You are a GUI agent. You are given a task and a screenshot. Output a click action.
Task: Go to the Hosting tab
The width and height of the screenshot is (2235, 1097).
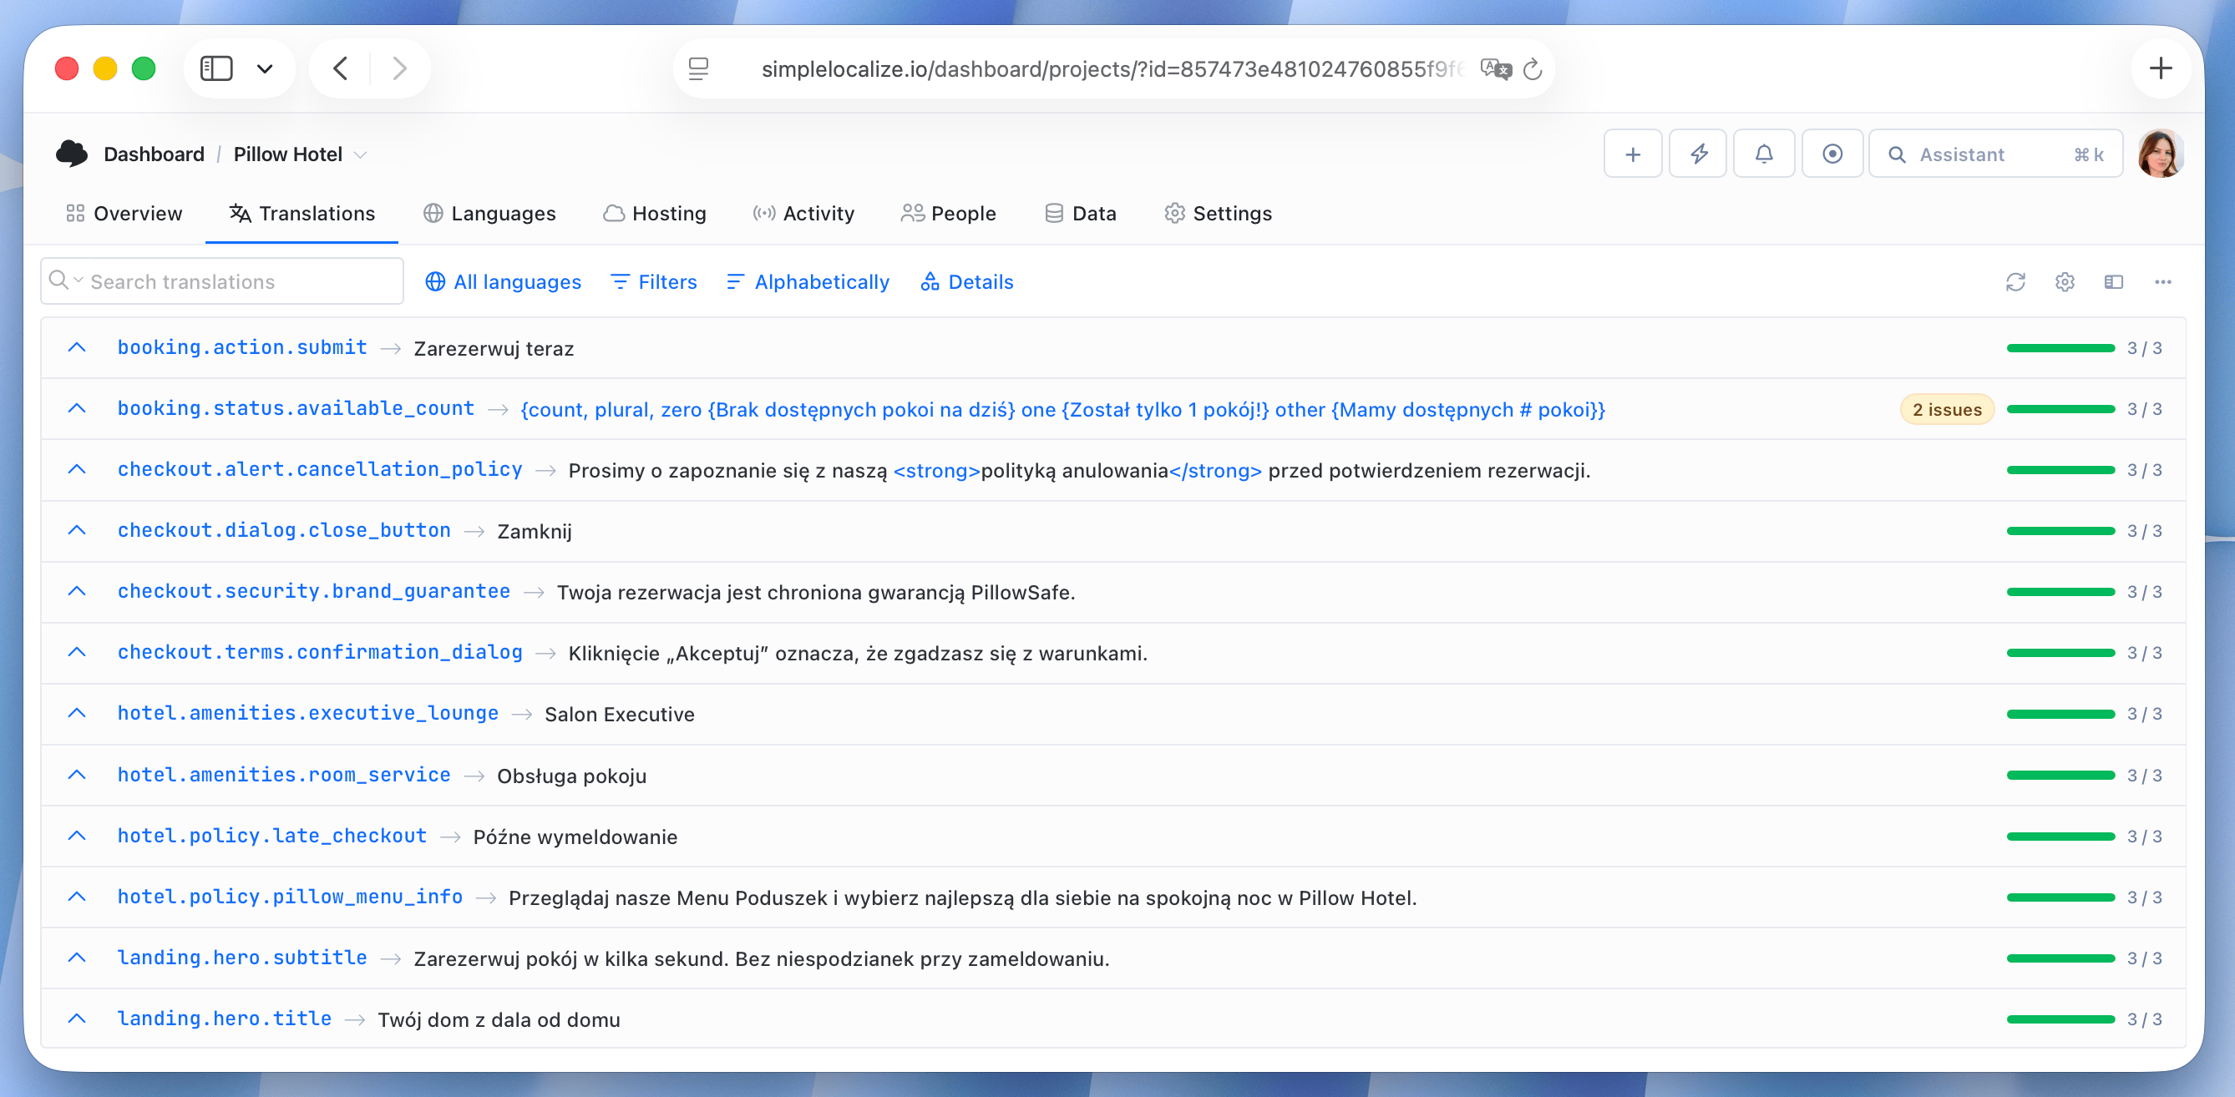655,214
